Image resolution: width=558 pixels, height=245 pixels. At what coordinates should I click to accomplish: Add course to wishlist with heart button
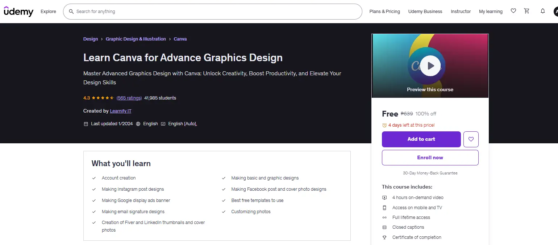point(471,139)
